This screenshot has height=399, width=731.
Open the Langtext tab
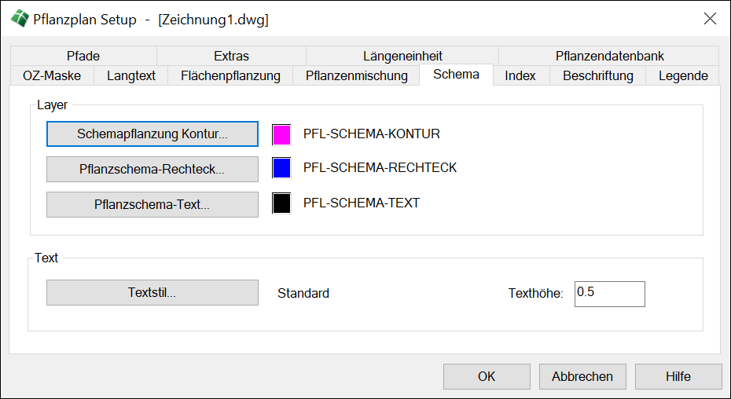tap(131, 75)
